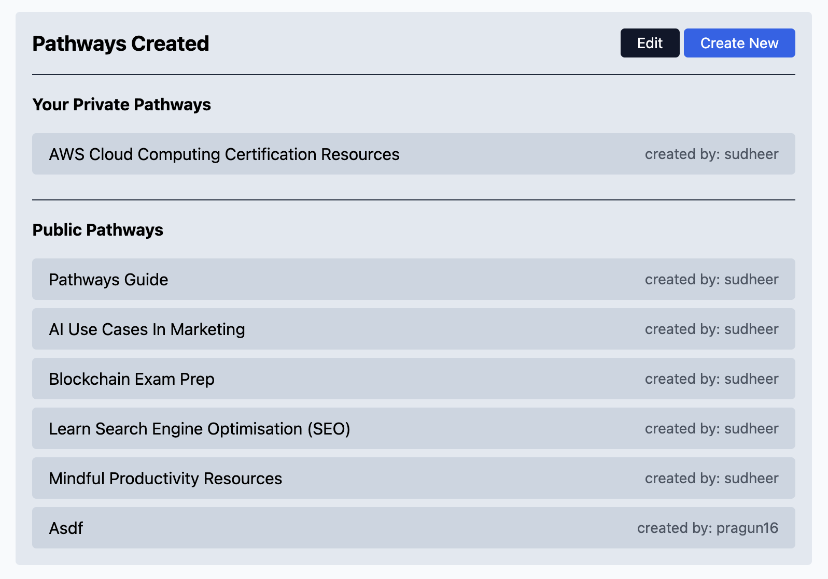Screen dimensions: 828x579
Task: Click creator label on Mindful Productivity row
Action: click(x=711, y=479)
